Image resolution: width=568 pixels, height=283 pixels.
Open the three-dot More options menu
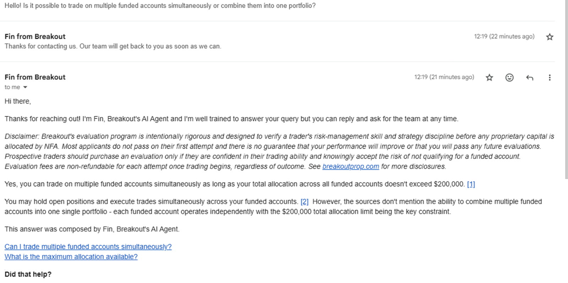point(549,78)
